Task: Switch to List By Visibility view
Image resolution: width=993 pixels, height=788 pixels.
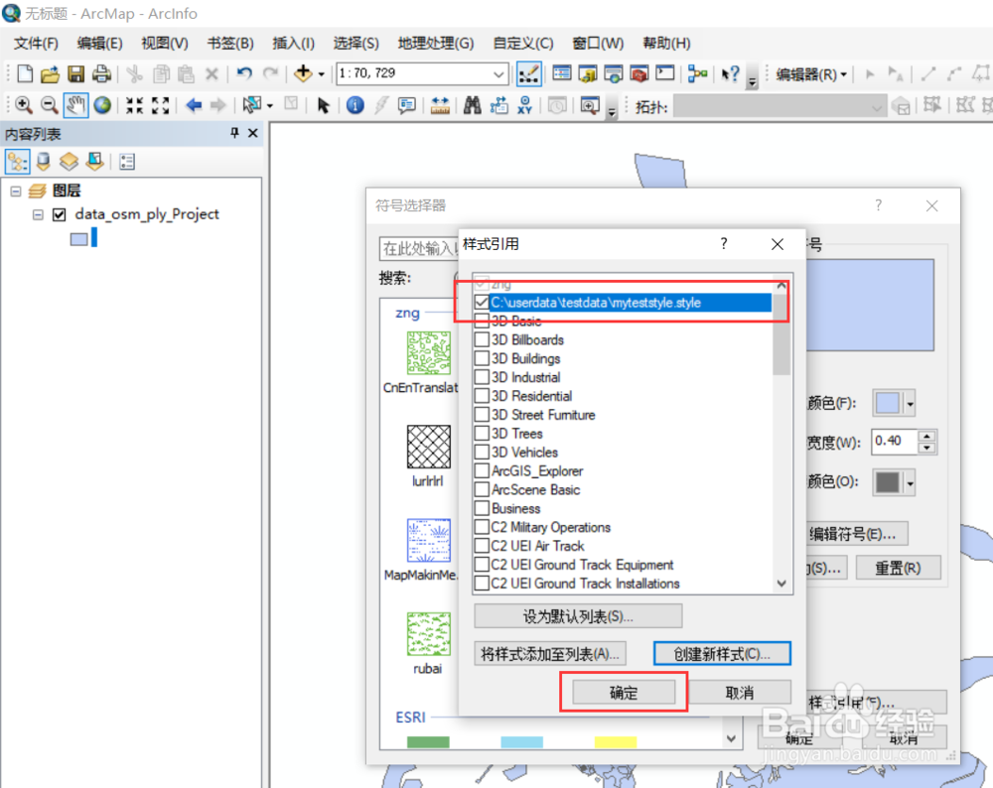Action: coord(70,162)
